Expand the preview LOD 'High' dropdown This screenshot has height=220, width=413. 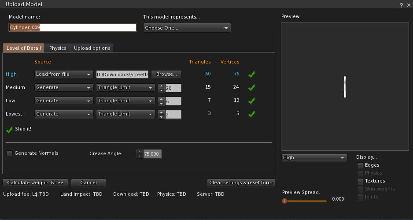pyautogui.click(x=314, y=157)
